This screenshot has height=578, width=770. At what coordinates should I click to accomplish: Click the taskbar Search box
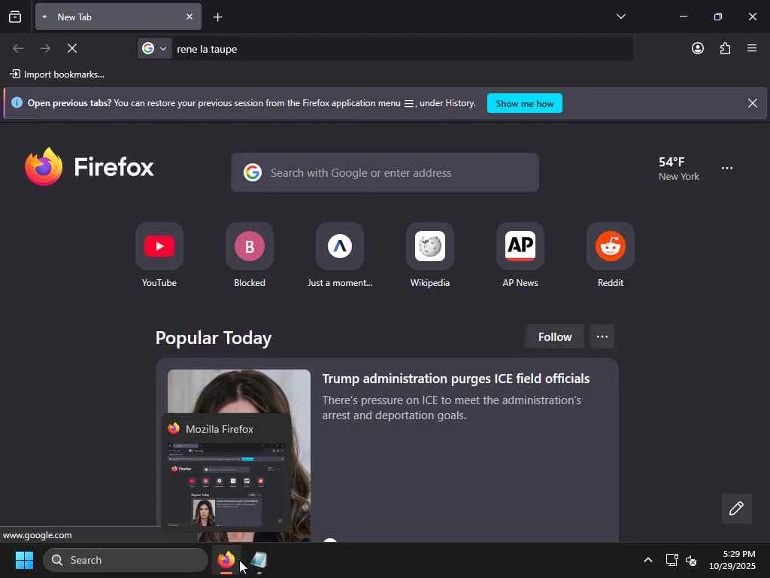pos(126,560)
